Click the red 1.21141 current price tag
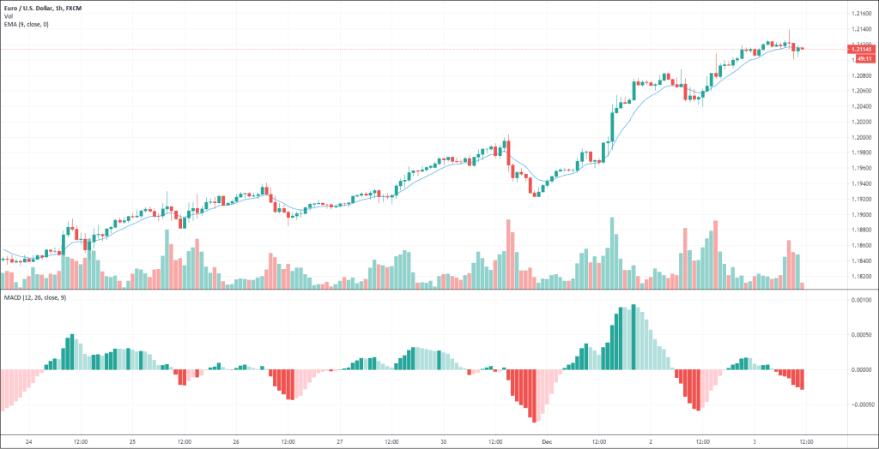 click(861, 49)
